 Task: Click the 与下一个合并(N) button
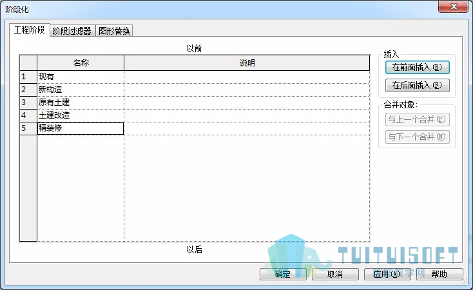pyautogui.click(x=417, y=137)
